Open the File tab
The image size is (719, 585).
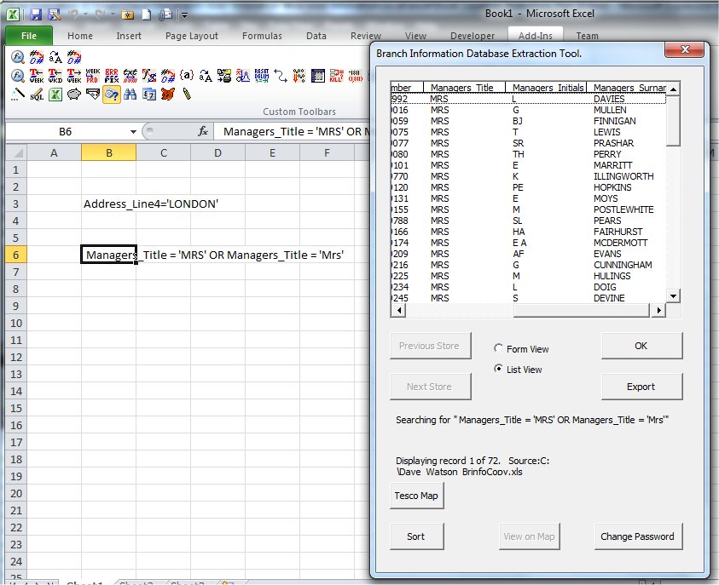[x=28, y=36]
